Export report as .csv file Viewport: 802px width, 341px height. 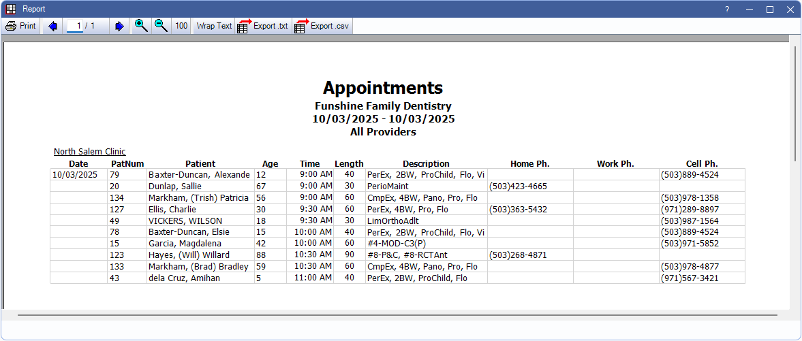point(322,26)
